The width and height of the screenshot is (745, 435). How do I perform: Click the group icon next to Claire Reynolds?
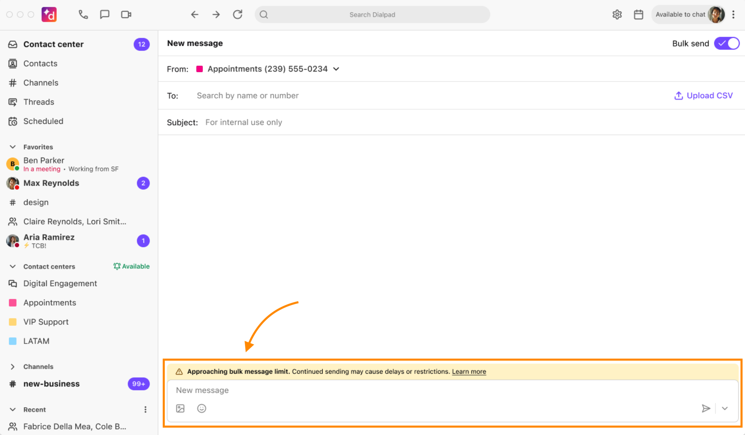13,222
